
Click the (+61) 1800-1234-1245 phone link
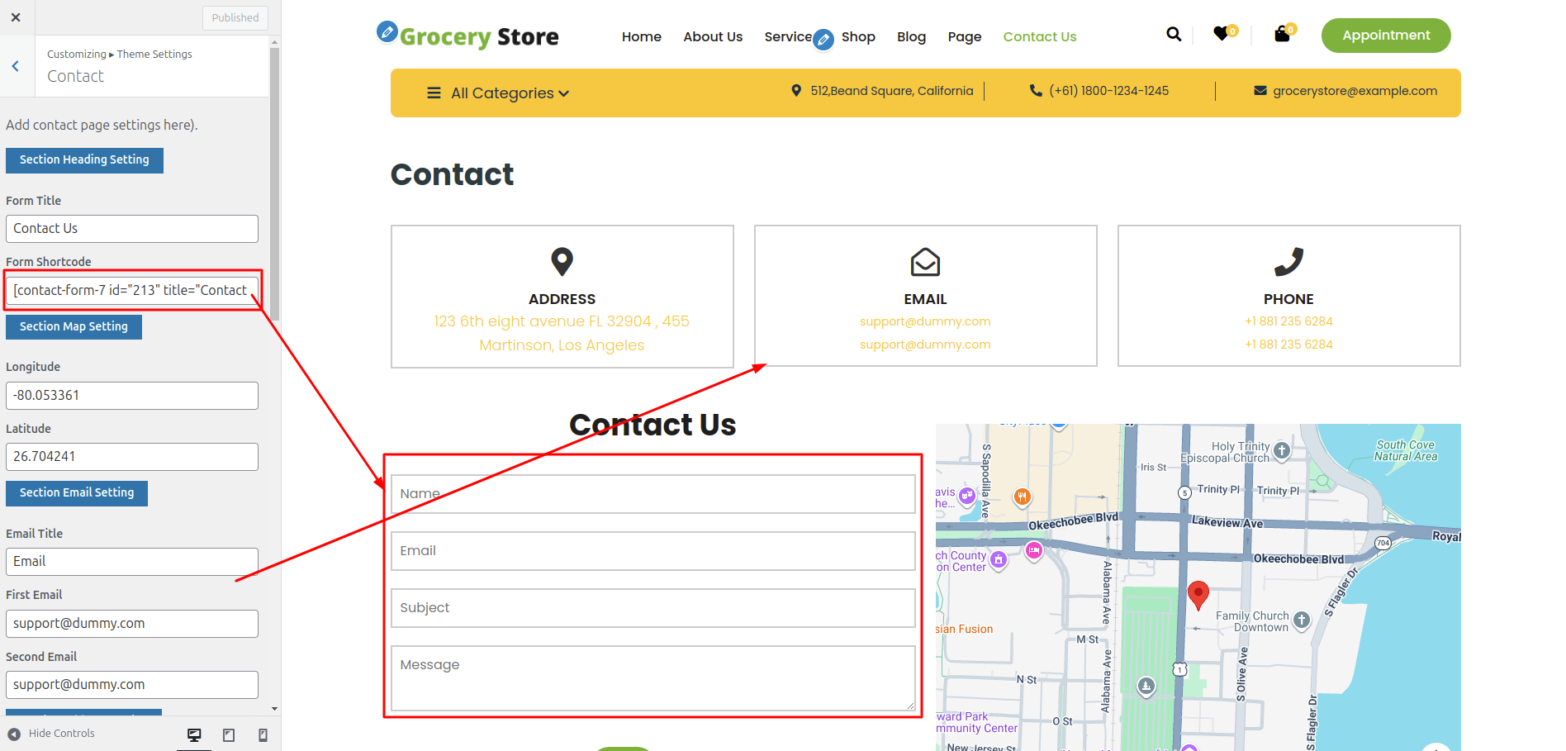1108,91
